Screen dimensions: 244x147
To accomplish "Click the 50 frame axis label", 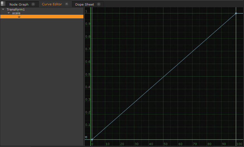I will 166,144.
